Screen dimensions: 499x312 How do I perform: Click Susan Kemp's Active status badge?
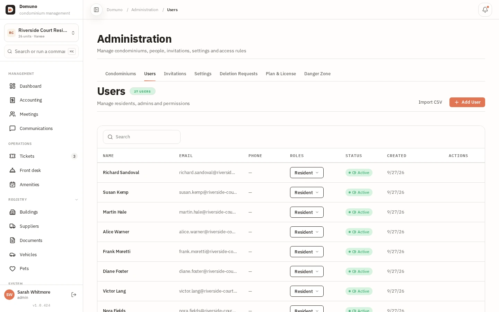point(359,192)
